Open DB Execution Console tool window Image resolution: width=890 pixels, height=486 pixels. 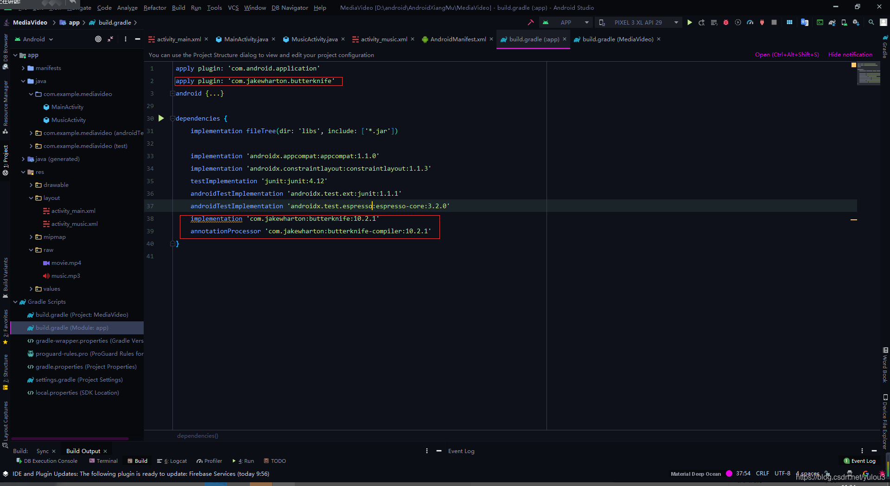47,461
